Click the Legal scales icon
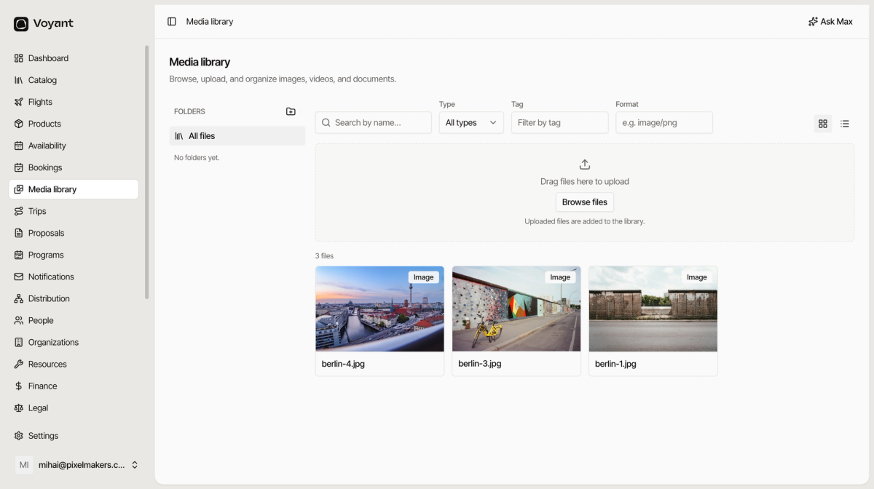The image size is (874, 489). pyautogui.click(x=19, y=407)
